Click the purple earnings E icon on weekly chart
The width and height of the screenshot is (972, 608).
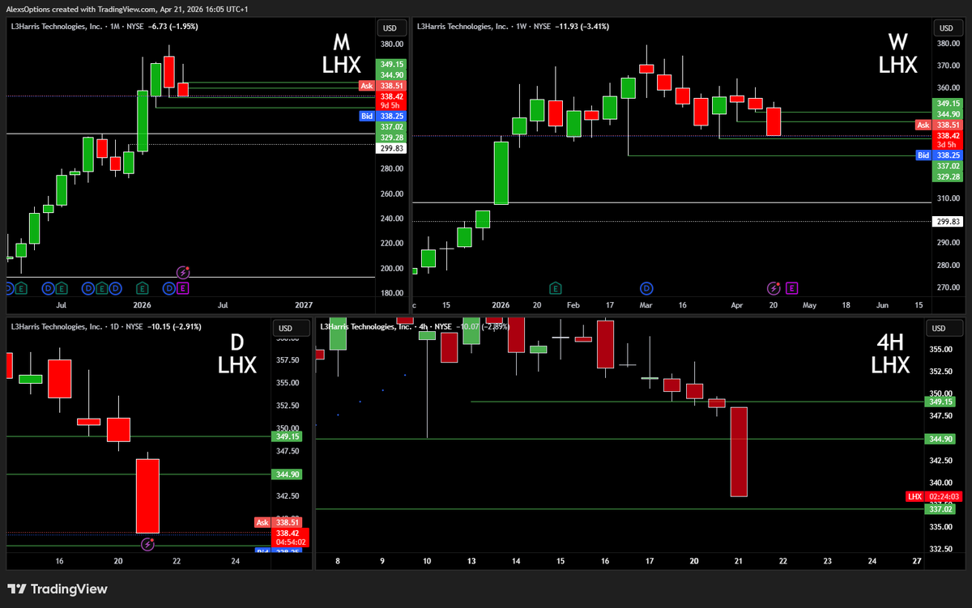[x=791, y=287]
